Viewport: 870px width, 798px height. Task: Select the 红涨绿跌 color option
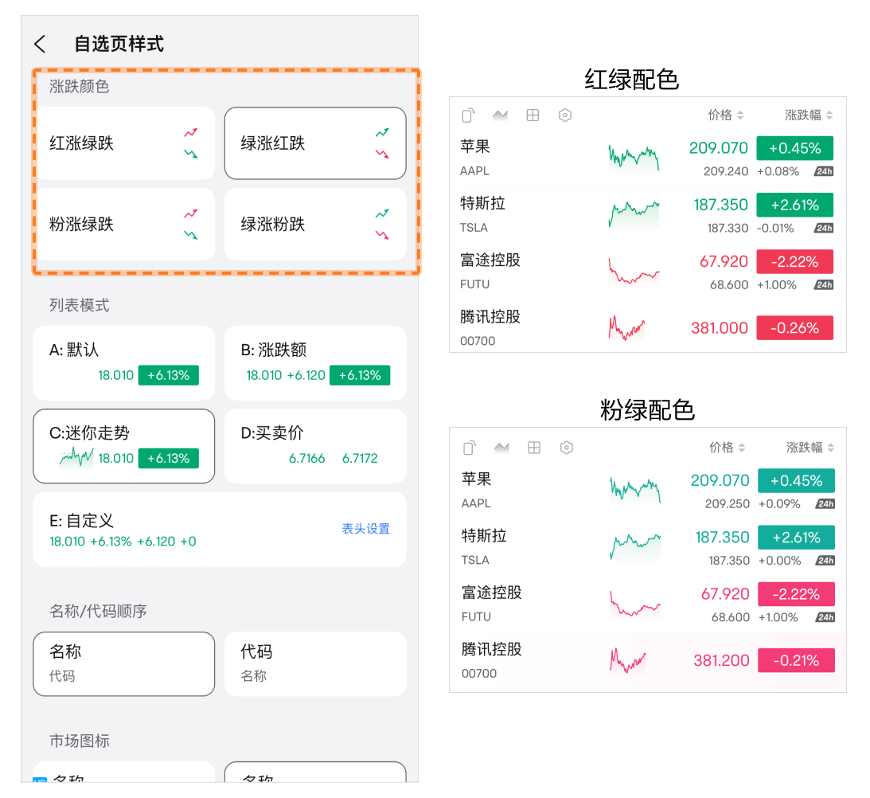tap(123, 143)
